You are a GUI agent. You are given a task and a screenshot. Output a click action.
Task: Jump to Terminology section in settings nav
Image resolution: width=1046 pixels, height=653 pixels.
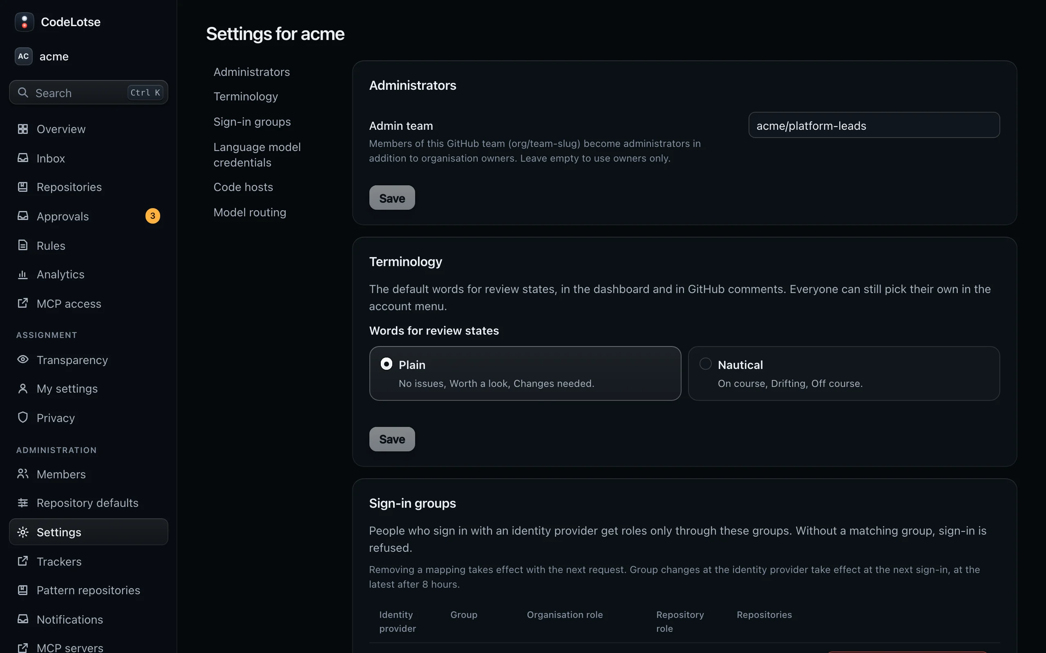246,96
